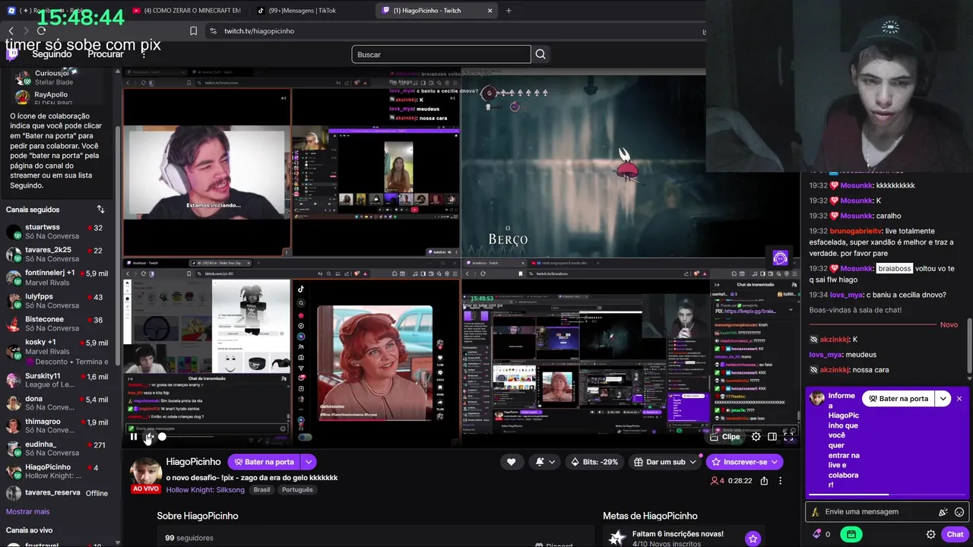The height and width of the screenshot is (547, 973).
Task: Open the stream more options menu
Action: coord(780,481)
